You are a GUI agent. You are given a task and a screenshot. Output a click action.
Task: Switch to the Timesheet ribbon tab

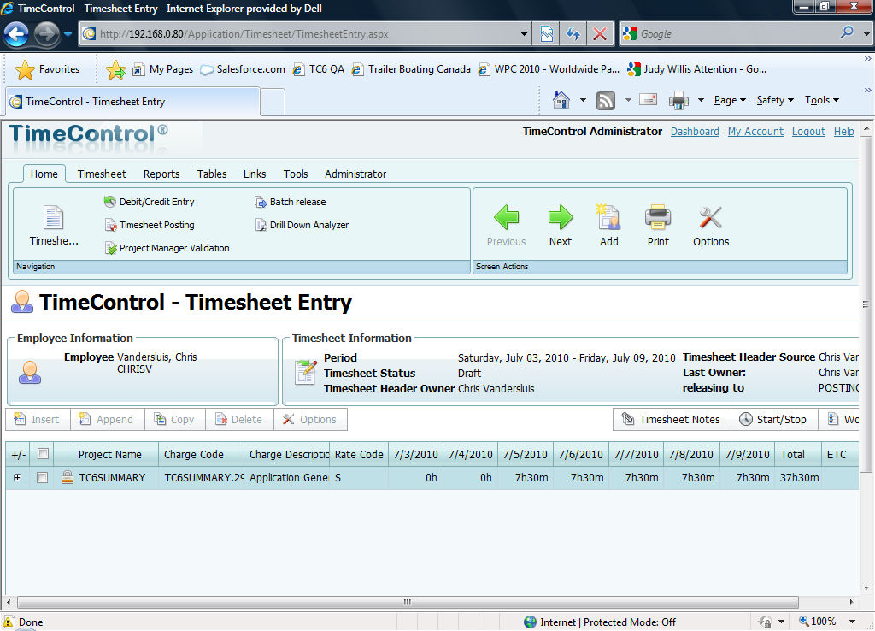coord(102,174)
